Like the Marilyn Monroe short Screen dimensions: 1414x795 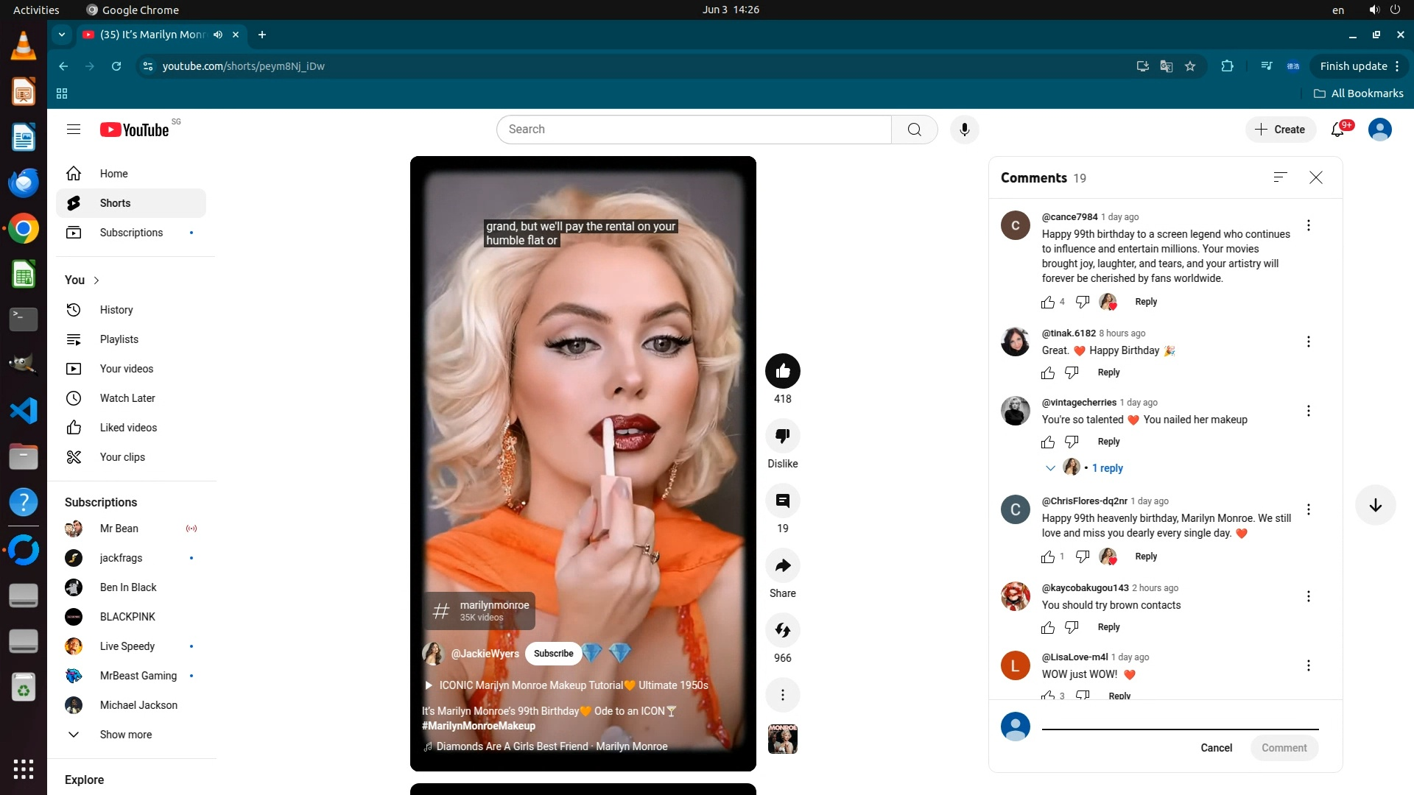tap(782, 371)
